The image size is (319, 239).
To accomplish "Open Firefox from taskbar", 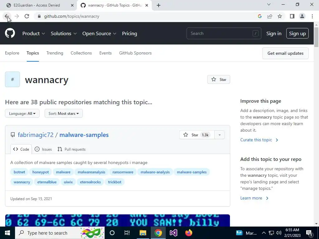I will tap(188, 233).
